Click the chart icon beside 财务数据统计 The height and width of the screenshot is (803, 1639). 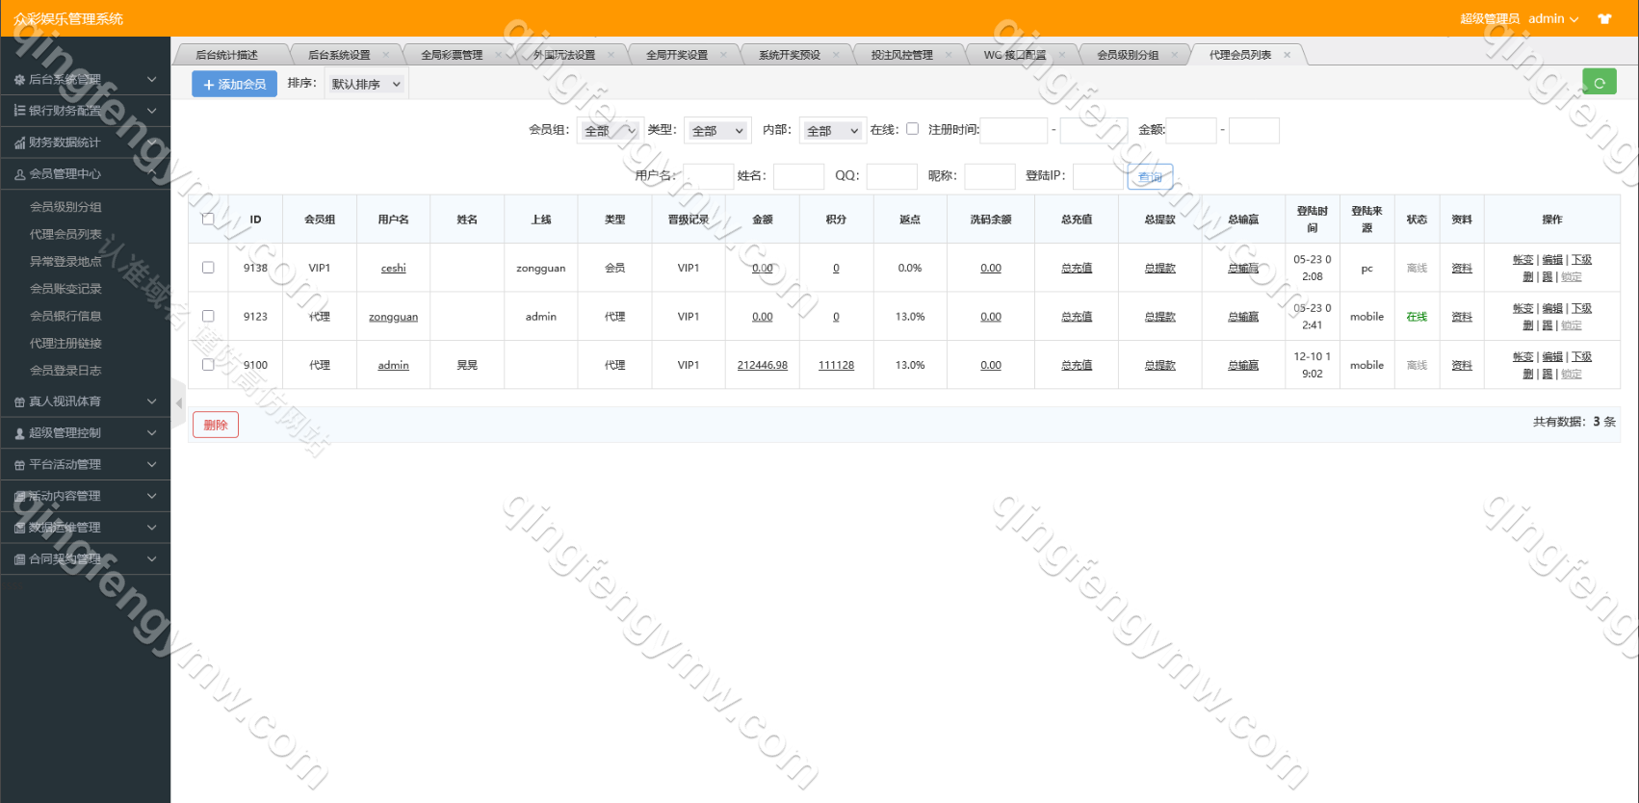[x=19, y=142]
